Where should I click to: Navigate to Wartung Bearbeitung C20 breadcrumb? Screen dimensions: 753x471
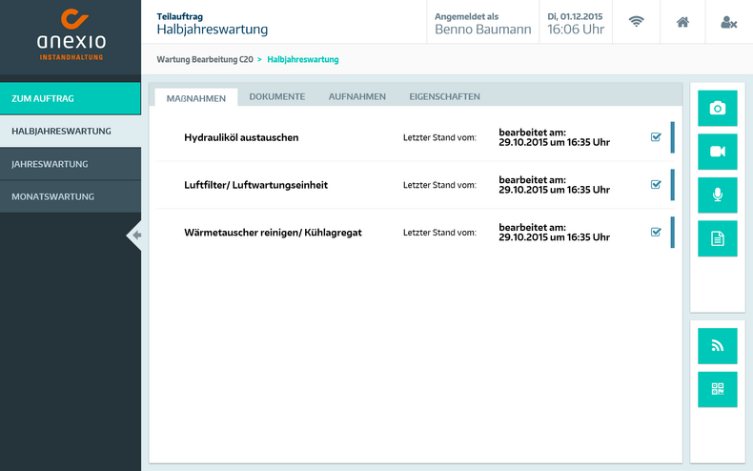204,59
